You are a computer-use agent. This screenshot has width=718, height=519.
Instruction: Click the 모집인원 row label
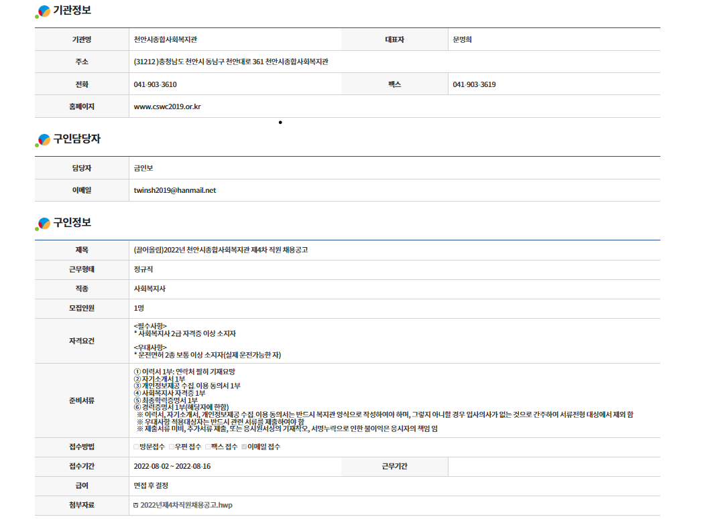82,308
